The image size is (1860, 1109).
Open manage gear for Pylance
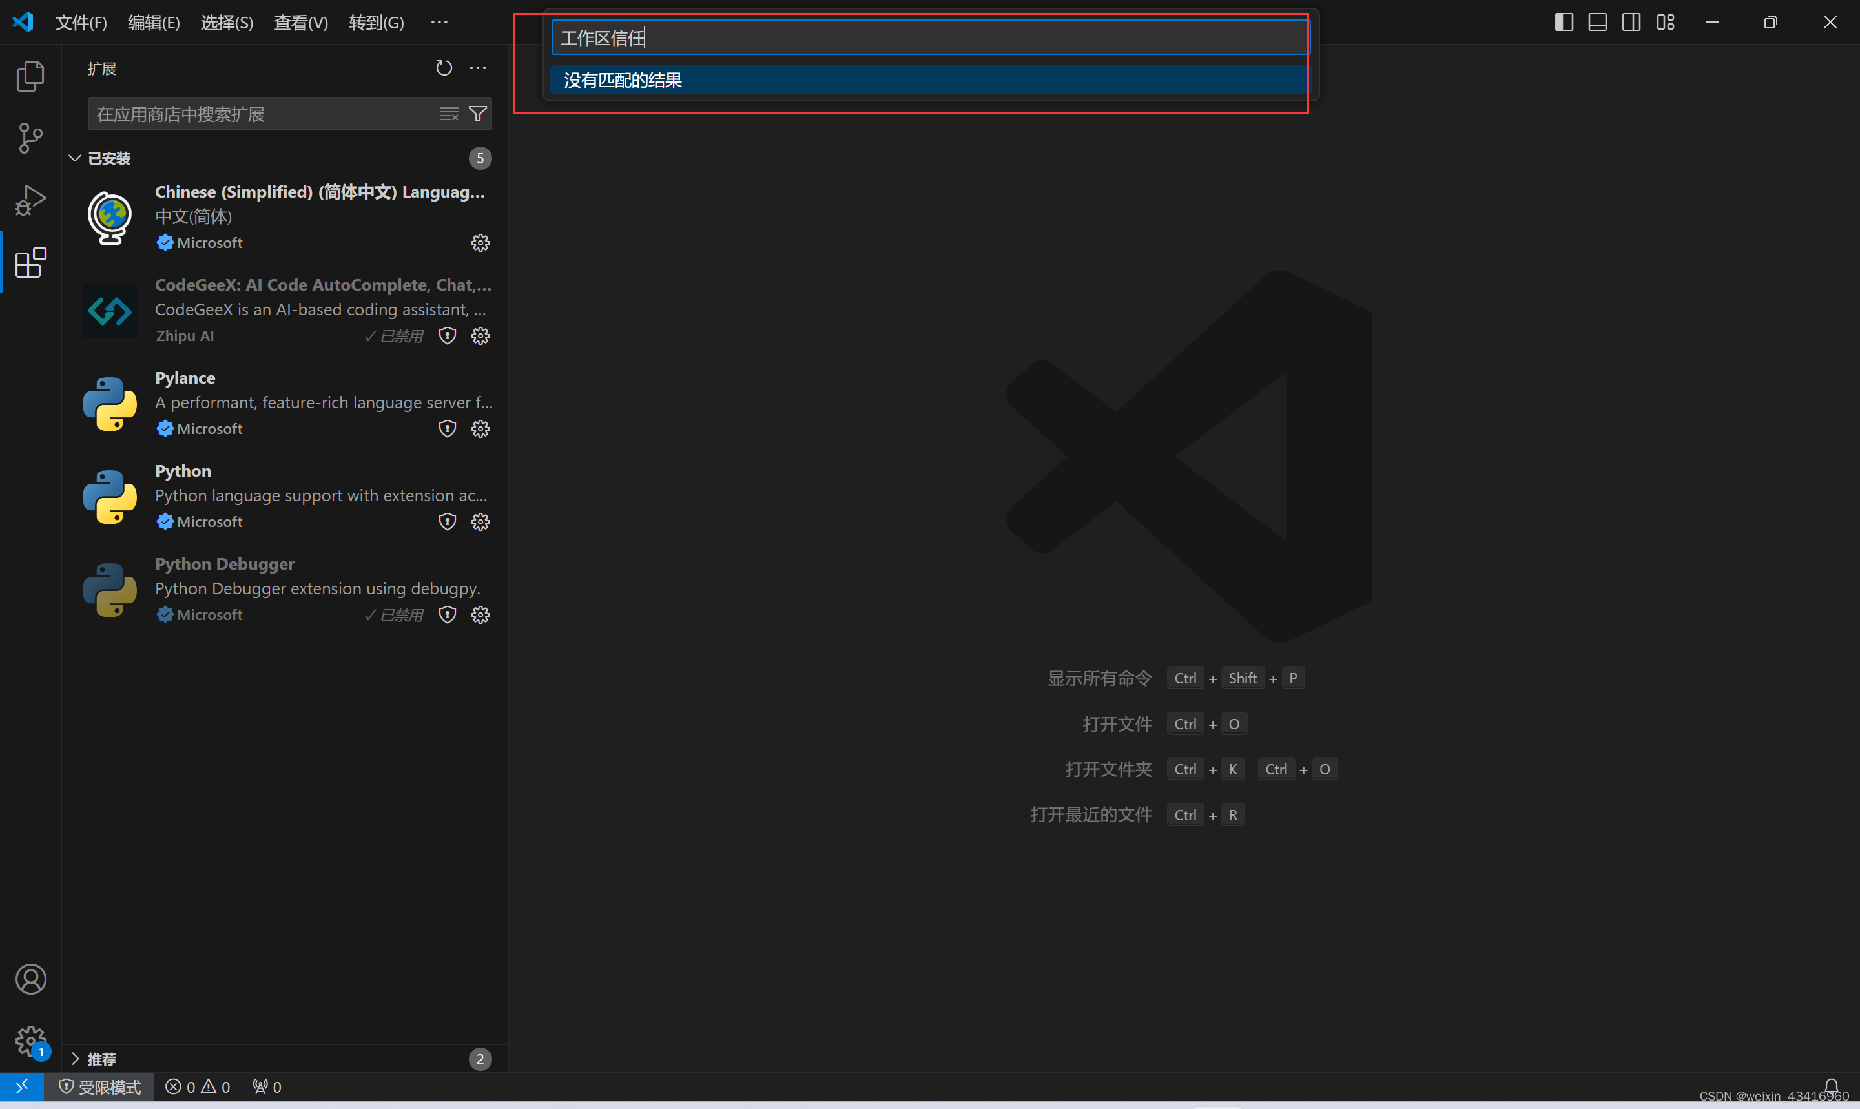pyautogui.click(x=480, y=428)
